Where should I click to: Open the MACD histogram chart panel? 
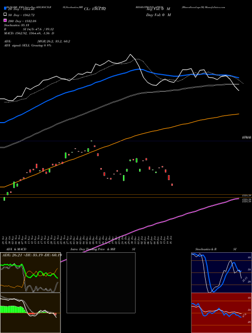point(30,313)
